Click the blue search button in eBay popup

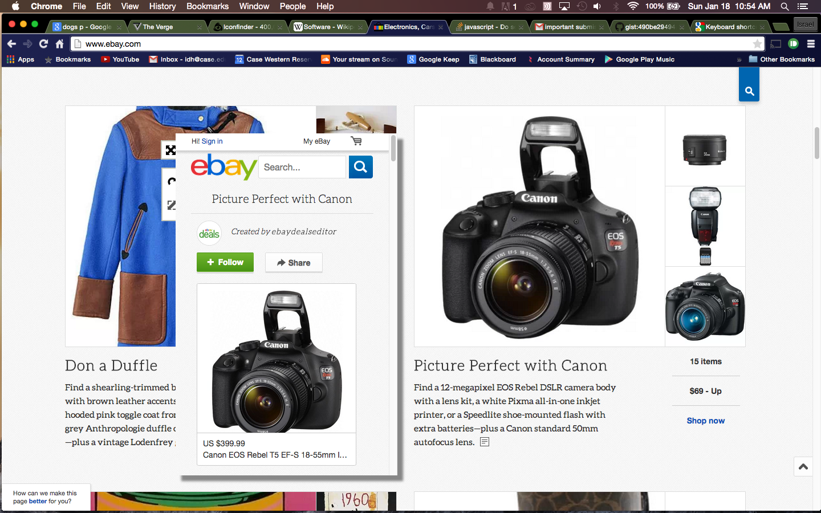click(360, 166)
